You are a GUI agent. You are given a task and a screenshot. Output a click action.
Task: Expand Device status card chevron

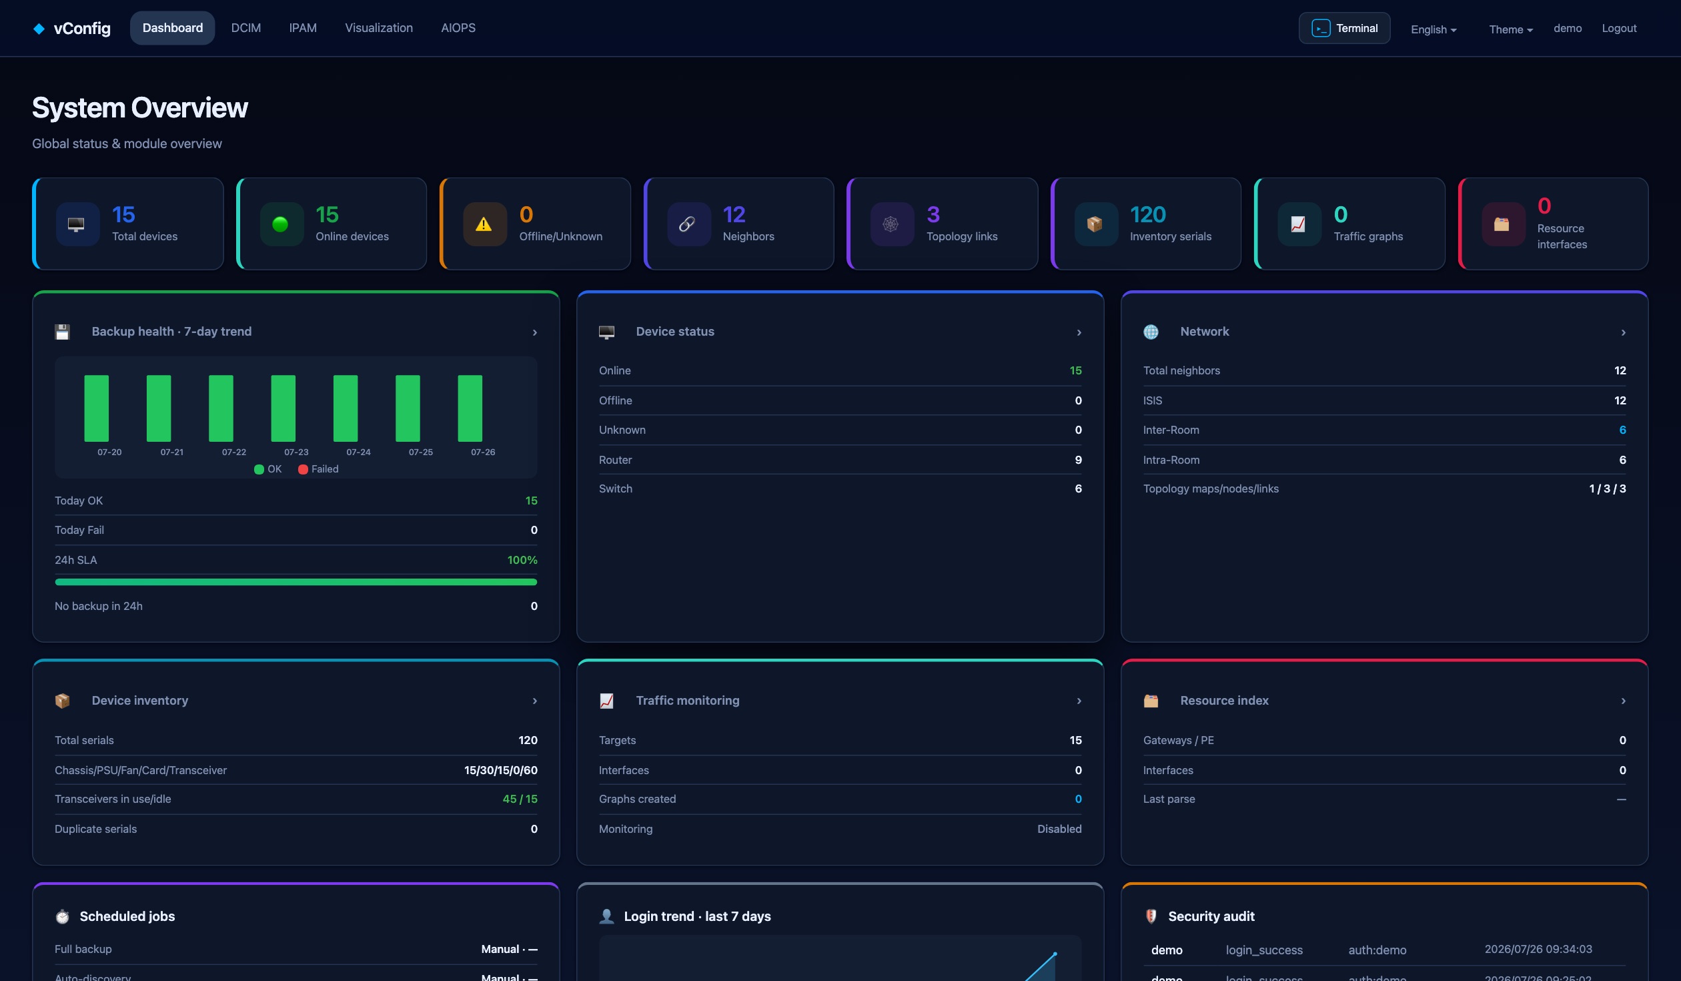point(1079,332)
